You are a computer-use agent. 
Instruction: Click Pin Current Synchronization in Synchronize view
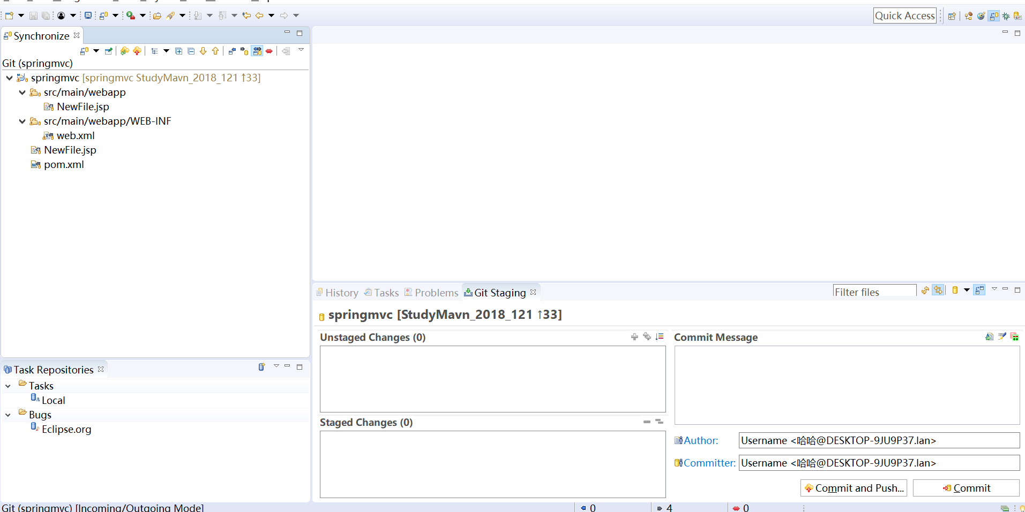[x=109, y=51]
